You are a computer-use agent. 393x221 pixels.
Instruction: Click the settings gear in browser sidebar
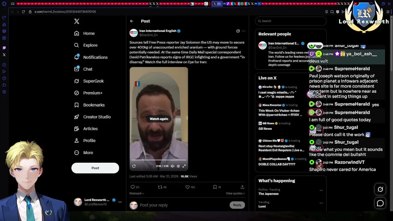coord(4,92)
